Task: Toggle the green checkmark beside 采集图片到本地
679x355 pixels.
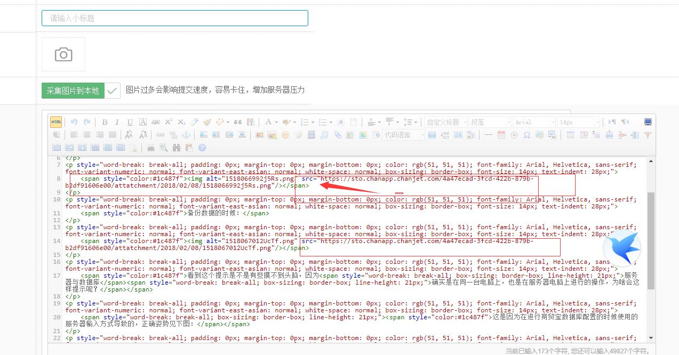Action: (112, 91)
